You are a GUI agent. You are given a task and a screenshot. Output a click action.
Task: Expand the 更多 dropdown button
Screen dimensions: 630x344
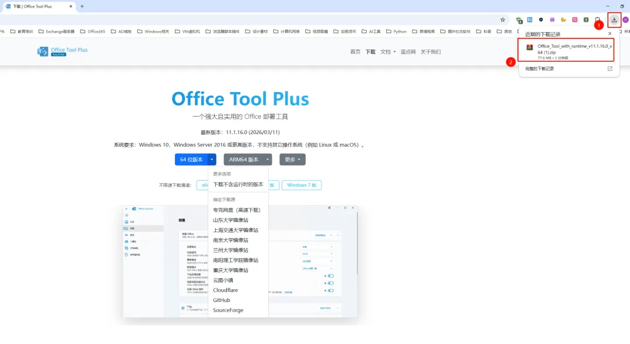pyautogui.click(x=292, y=159)
